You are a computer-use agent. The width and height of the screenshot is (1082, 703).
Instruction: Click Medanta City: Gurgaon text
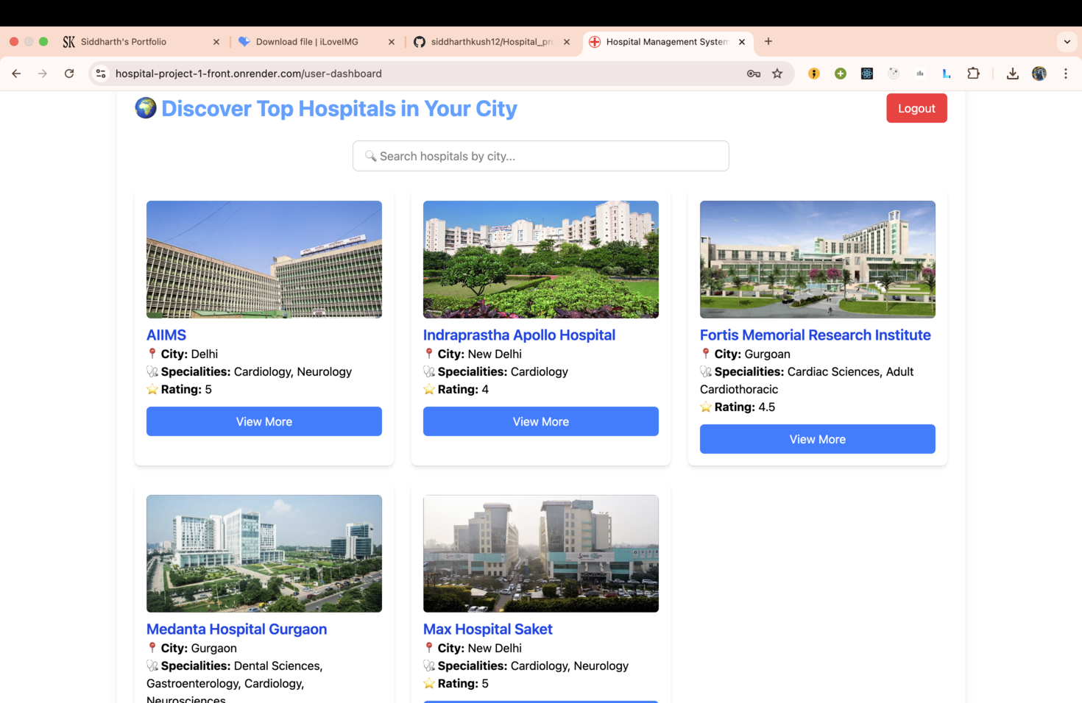click(x=199, y=648)
